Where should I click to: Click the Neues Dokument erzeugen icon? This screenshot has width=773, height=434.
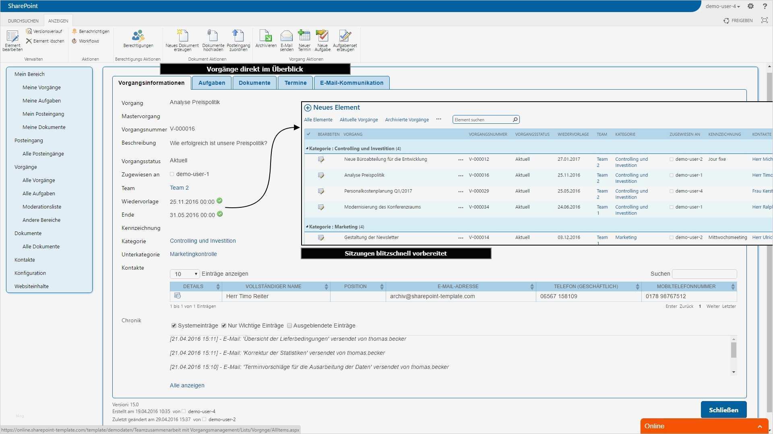coord(182,36)
